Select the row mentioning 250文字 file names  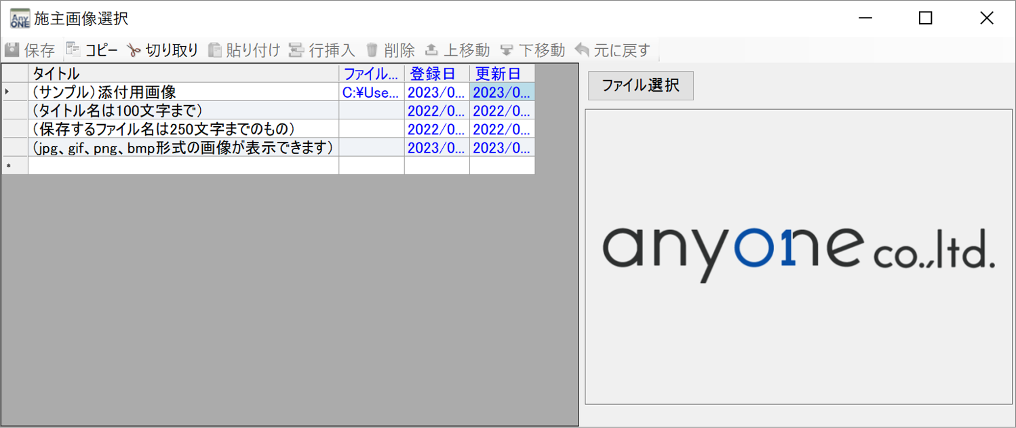(x=183, y=129)
